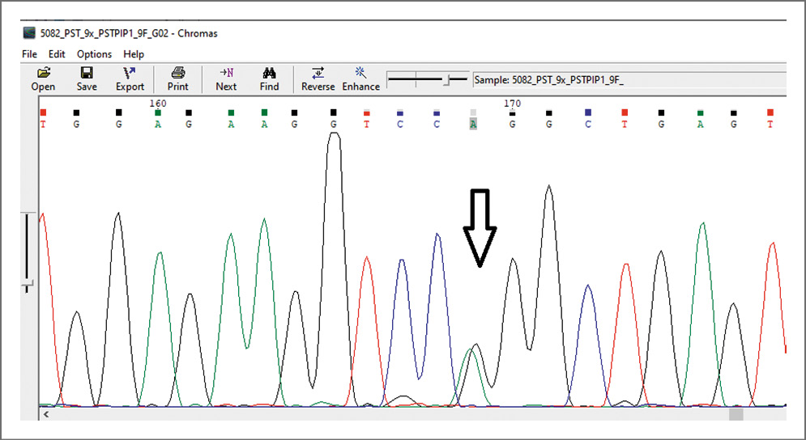The image size is (806, 440).
Task: Save the chromatogram using the Save icon
Action: pos(87,78)
